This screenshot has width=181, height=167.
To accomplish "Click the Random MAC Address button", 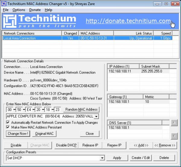I will click(x=81, y=109).
